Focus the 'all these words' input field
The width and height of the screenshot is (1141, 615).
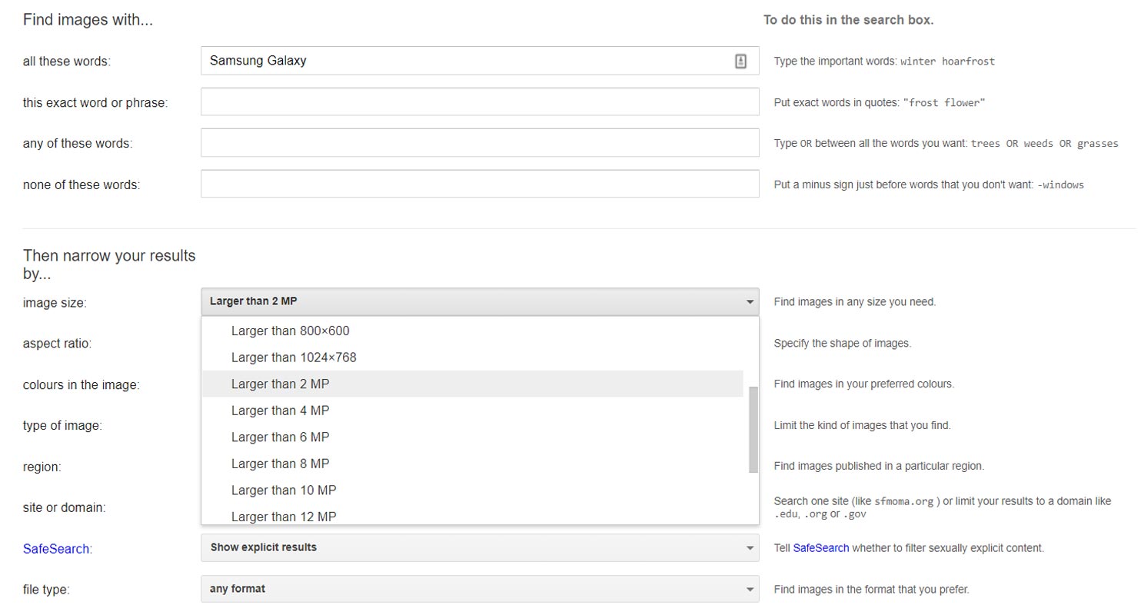480,61
